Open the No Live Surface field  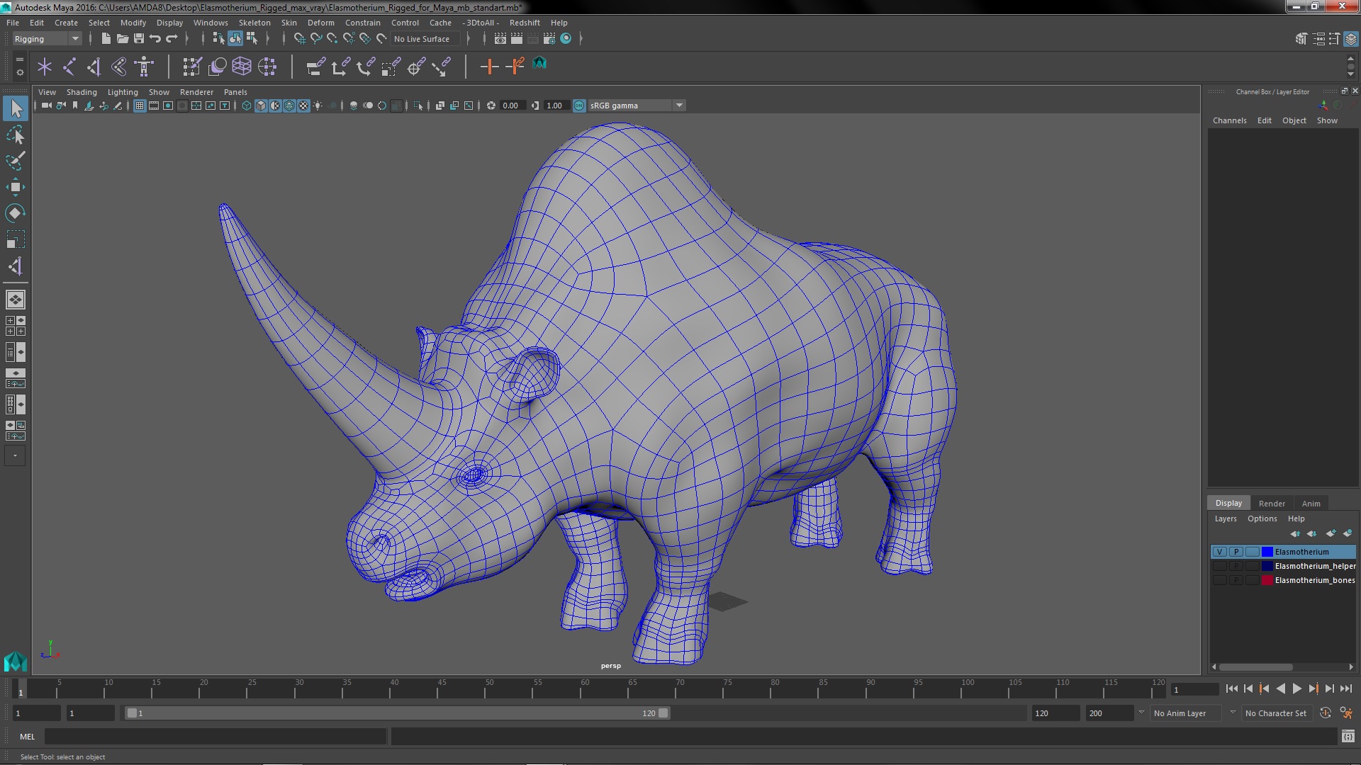425,39
